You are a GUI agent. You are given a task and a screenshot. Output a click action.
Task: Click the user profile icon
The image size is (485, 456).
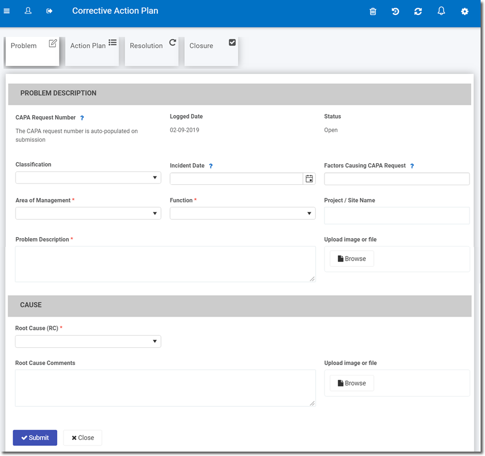point(28,11)
